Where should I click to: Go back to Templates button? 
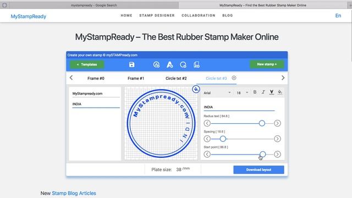[87, 64]
